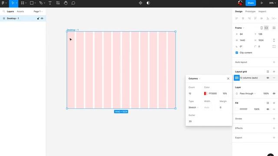Click the Share button
Viewport: 278px width, 156px height.
[x=251, y=3]
